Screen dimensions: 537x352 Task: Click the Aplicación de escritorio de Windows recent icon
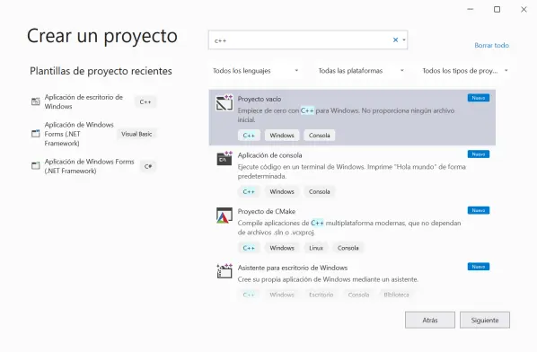click(36, 101)
